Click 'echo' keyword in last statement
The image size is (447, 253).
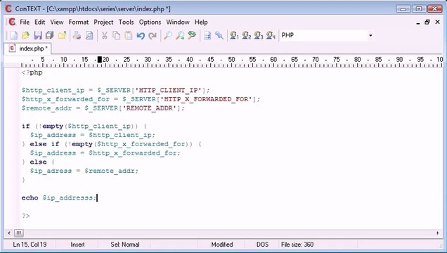tap(30, 197)
